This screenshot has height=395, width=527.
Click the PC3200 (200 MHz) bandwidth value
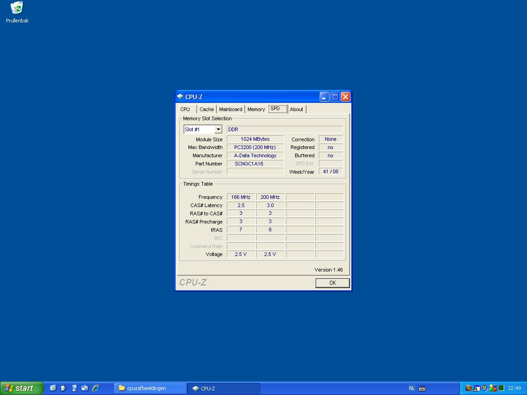point(255,147)
